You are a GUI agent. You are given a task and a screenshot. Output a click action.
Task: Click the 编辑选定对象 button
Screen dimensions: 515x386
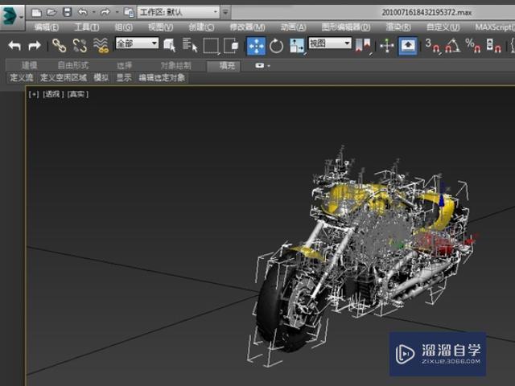[162, 78]
